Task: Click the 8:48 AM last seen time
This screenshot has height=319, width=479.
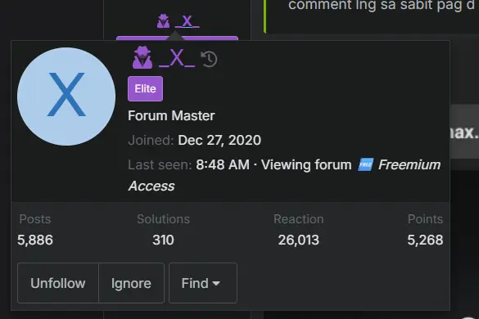Action: [x=223, y=165]
